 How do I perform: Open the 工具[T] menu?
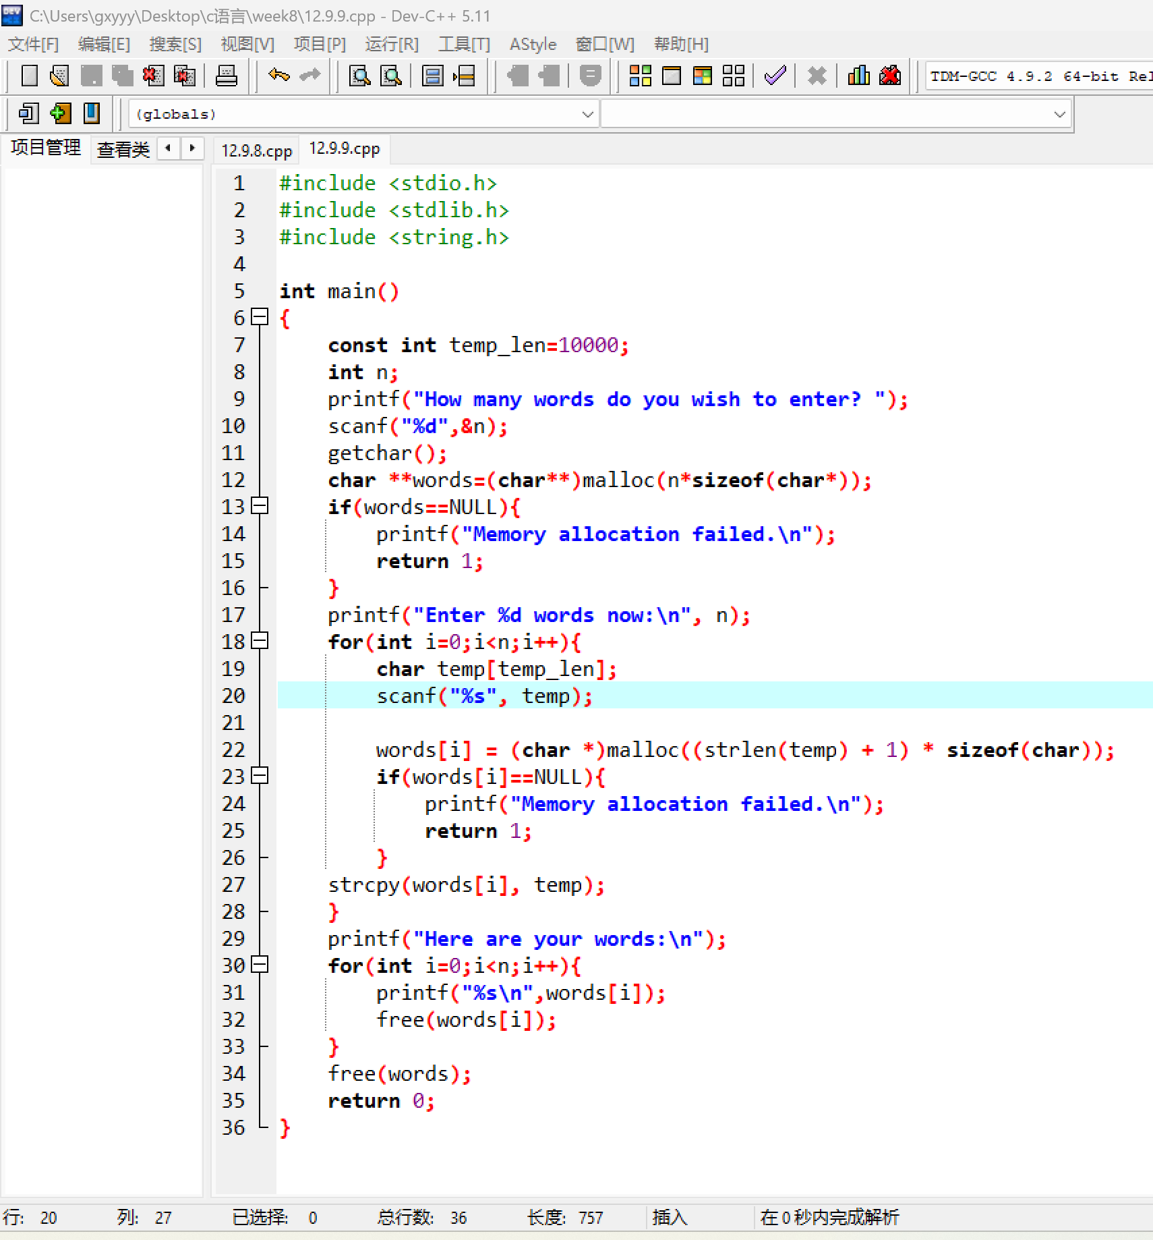pos(464,45)
